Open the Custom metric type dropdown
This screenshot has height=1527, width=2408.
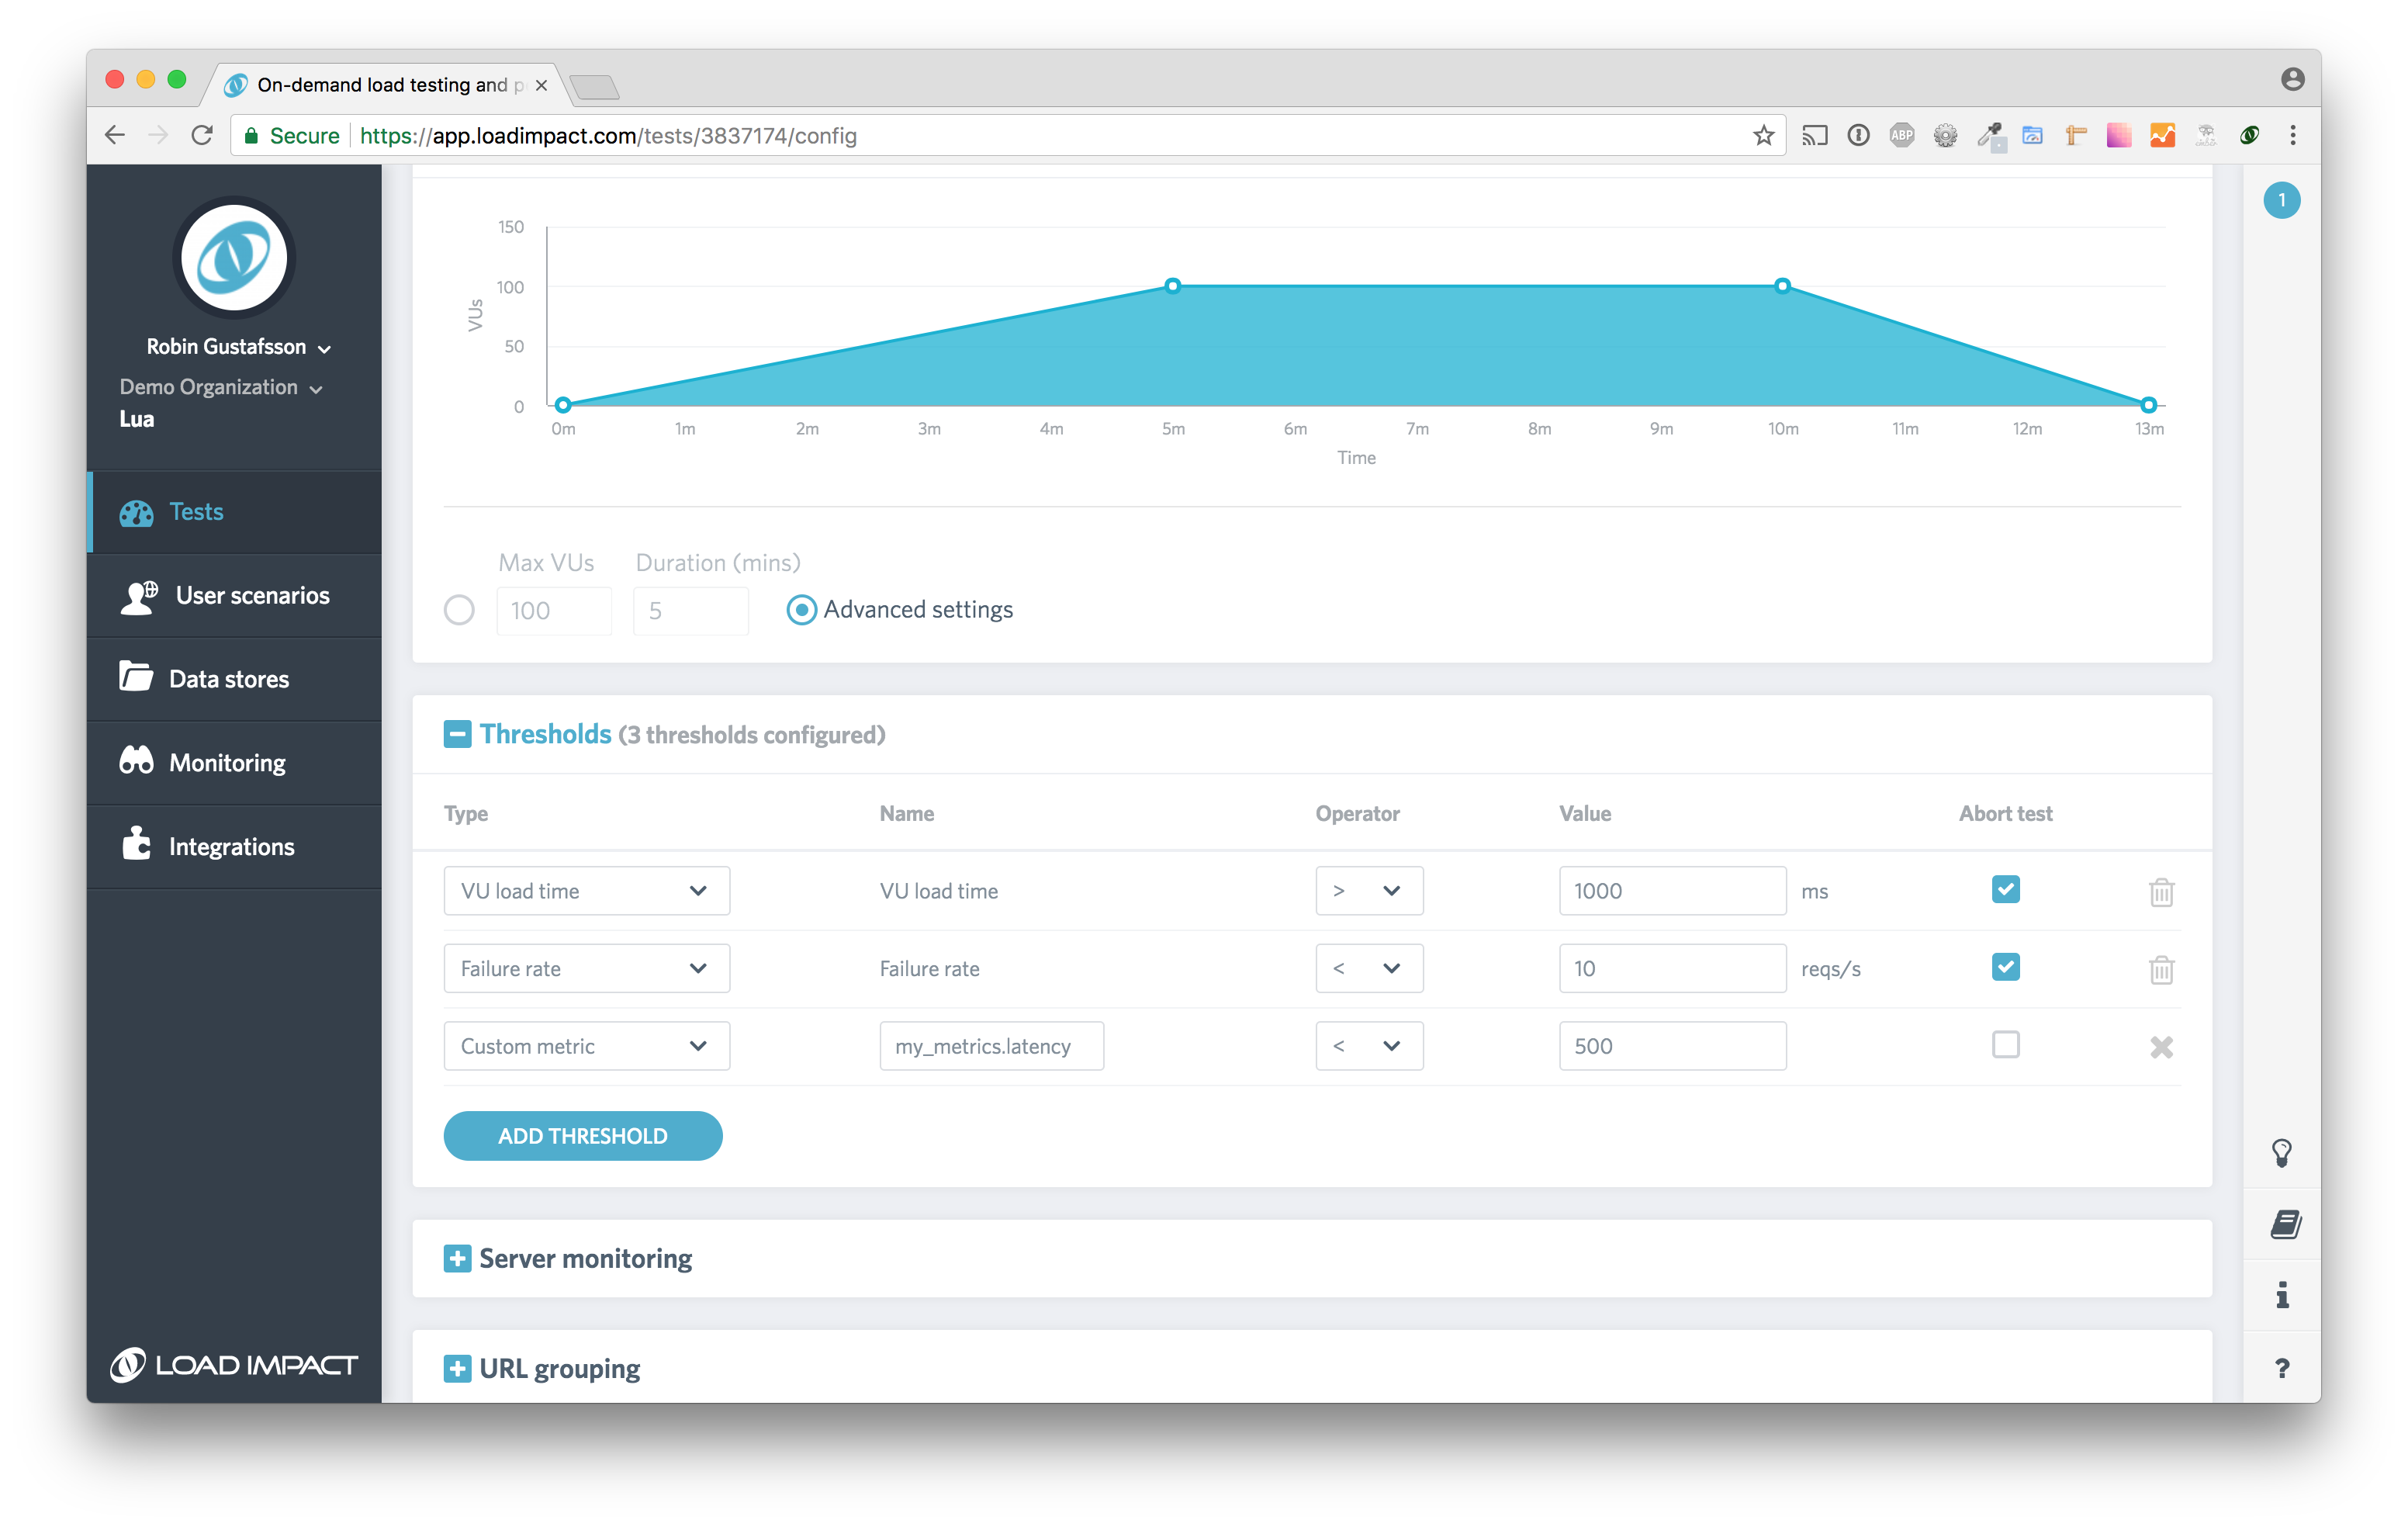pyautogui.click(x=586, y=1045)
